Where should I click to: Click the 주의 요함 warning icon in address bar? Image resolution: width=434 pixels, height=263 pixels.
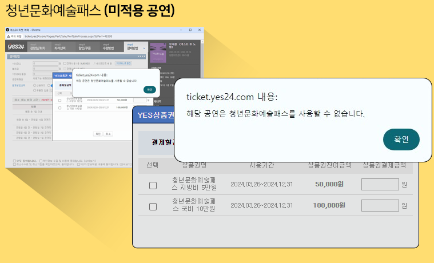(x=9, y=36)
